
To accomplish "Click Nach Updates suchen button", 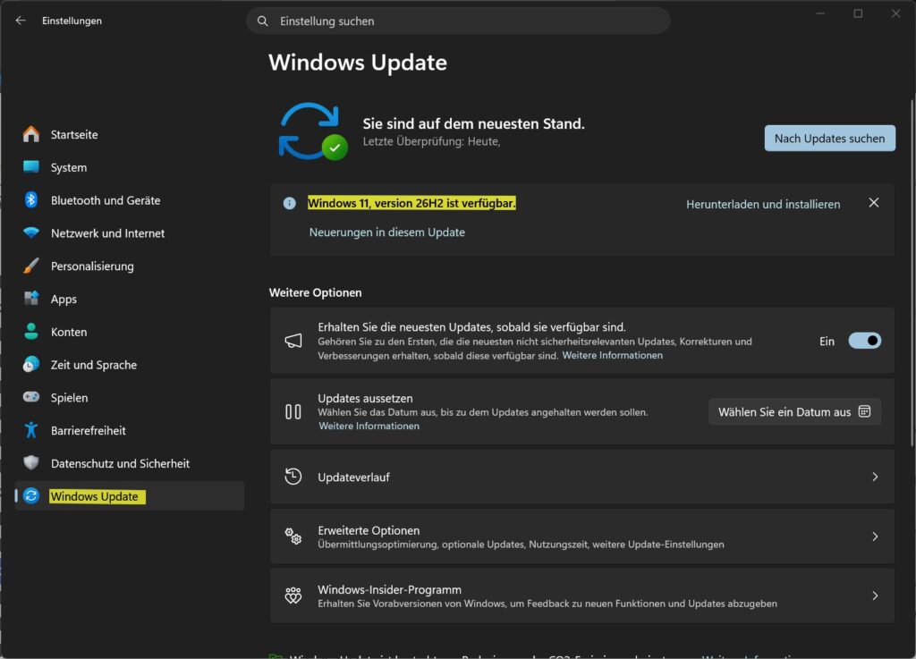I will click(829, 139).
